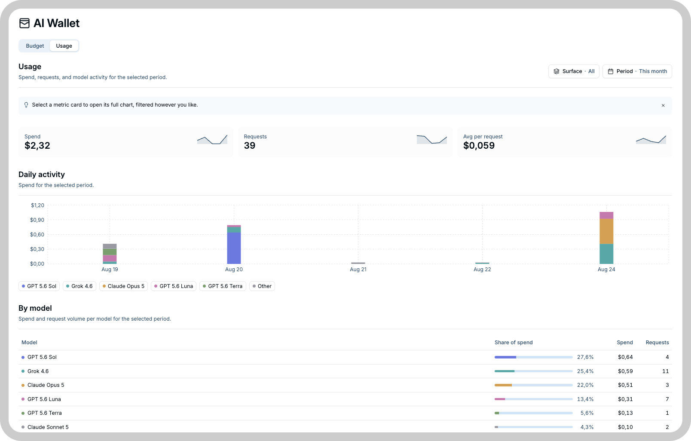This screenshot has height=441, width=691.
Task: Open the Spend metric card
Action: pos(126,142)
